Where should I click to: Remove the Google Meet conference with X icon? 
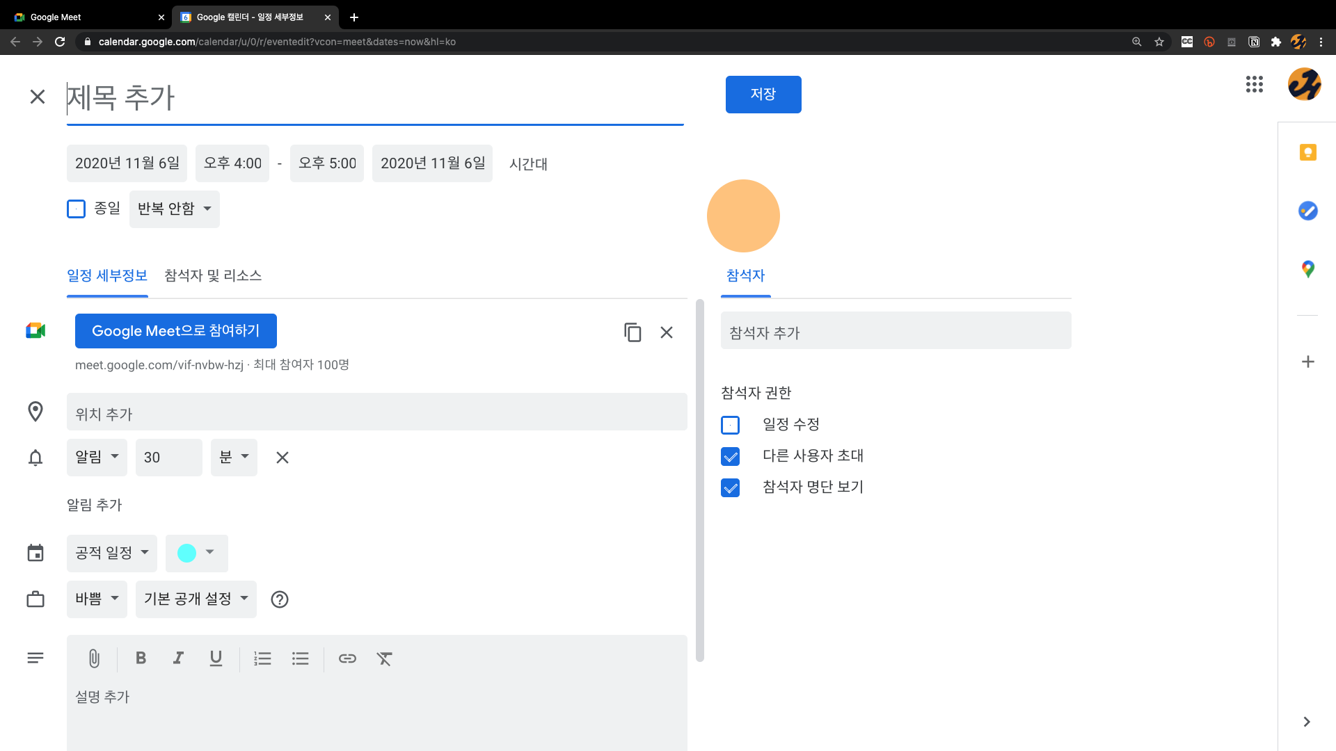(x=666, y=332)
